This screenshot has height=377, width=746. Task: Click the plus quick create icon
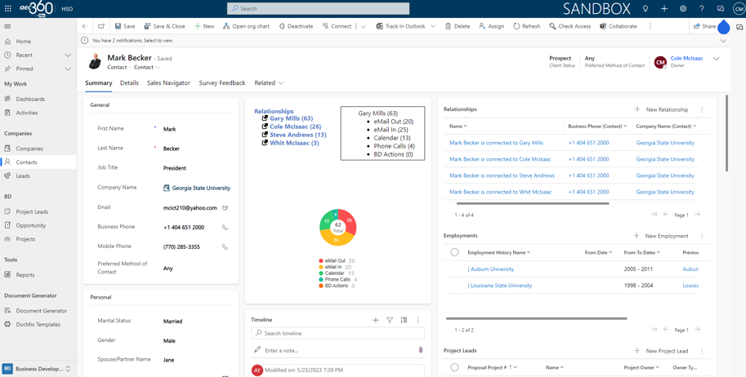coord(664,8)
